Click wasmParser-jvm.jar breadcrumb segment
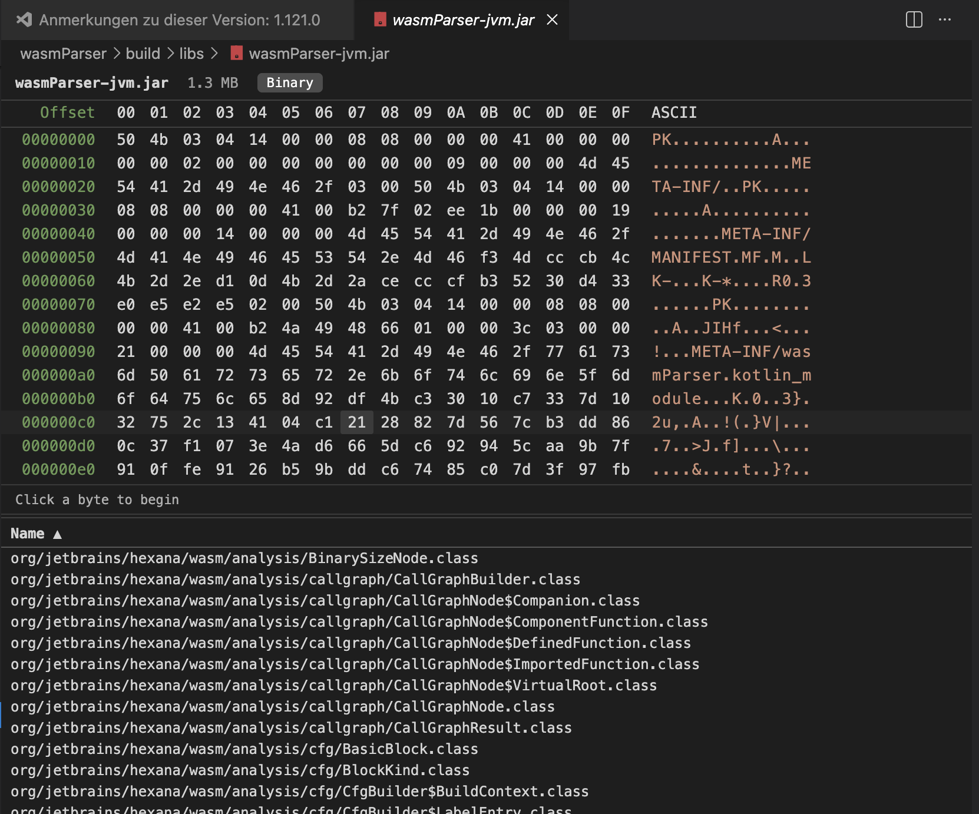 pos(319,54)
